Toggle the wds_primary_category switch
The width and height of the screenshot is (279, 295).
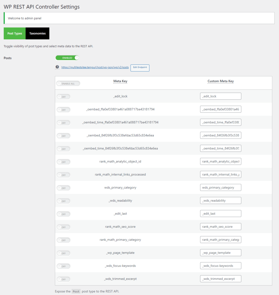pyautogui.click(x=64, y=188)
